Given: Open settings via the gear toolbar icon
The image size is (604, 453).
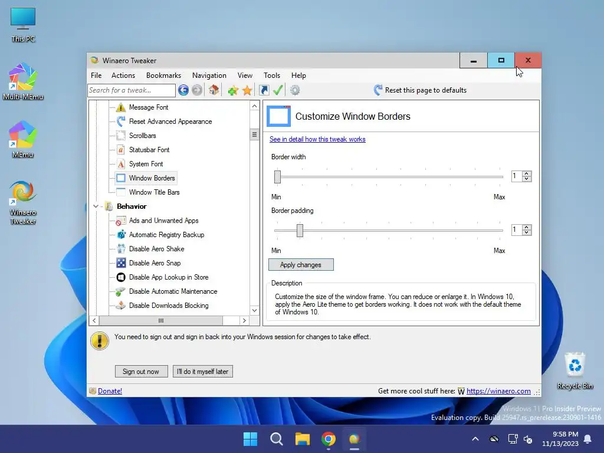Looking at the screenshot, I should click(295, 90).
